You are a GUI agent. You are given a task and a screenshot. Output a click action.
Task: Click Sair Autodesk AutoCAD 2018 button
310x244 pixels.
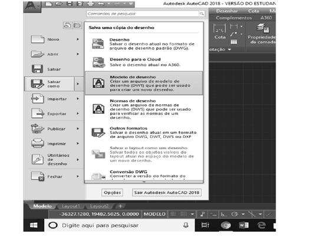point(167,192)
